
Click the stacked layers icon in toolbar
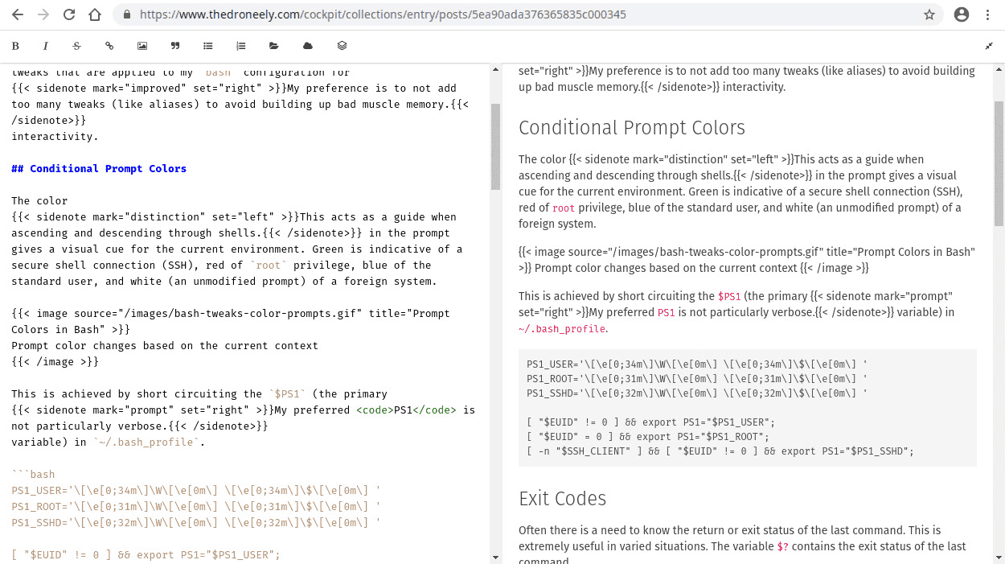[x=342, y=46]
